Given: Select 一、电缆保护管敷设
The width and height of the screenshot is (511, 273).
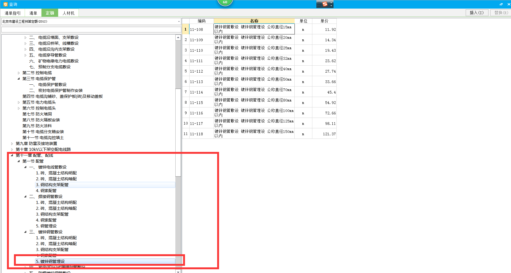Looking at the screenshot, I should pos(48,85).
